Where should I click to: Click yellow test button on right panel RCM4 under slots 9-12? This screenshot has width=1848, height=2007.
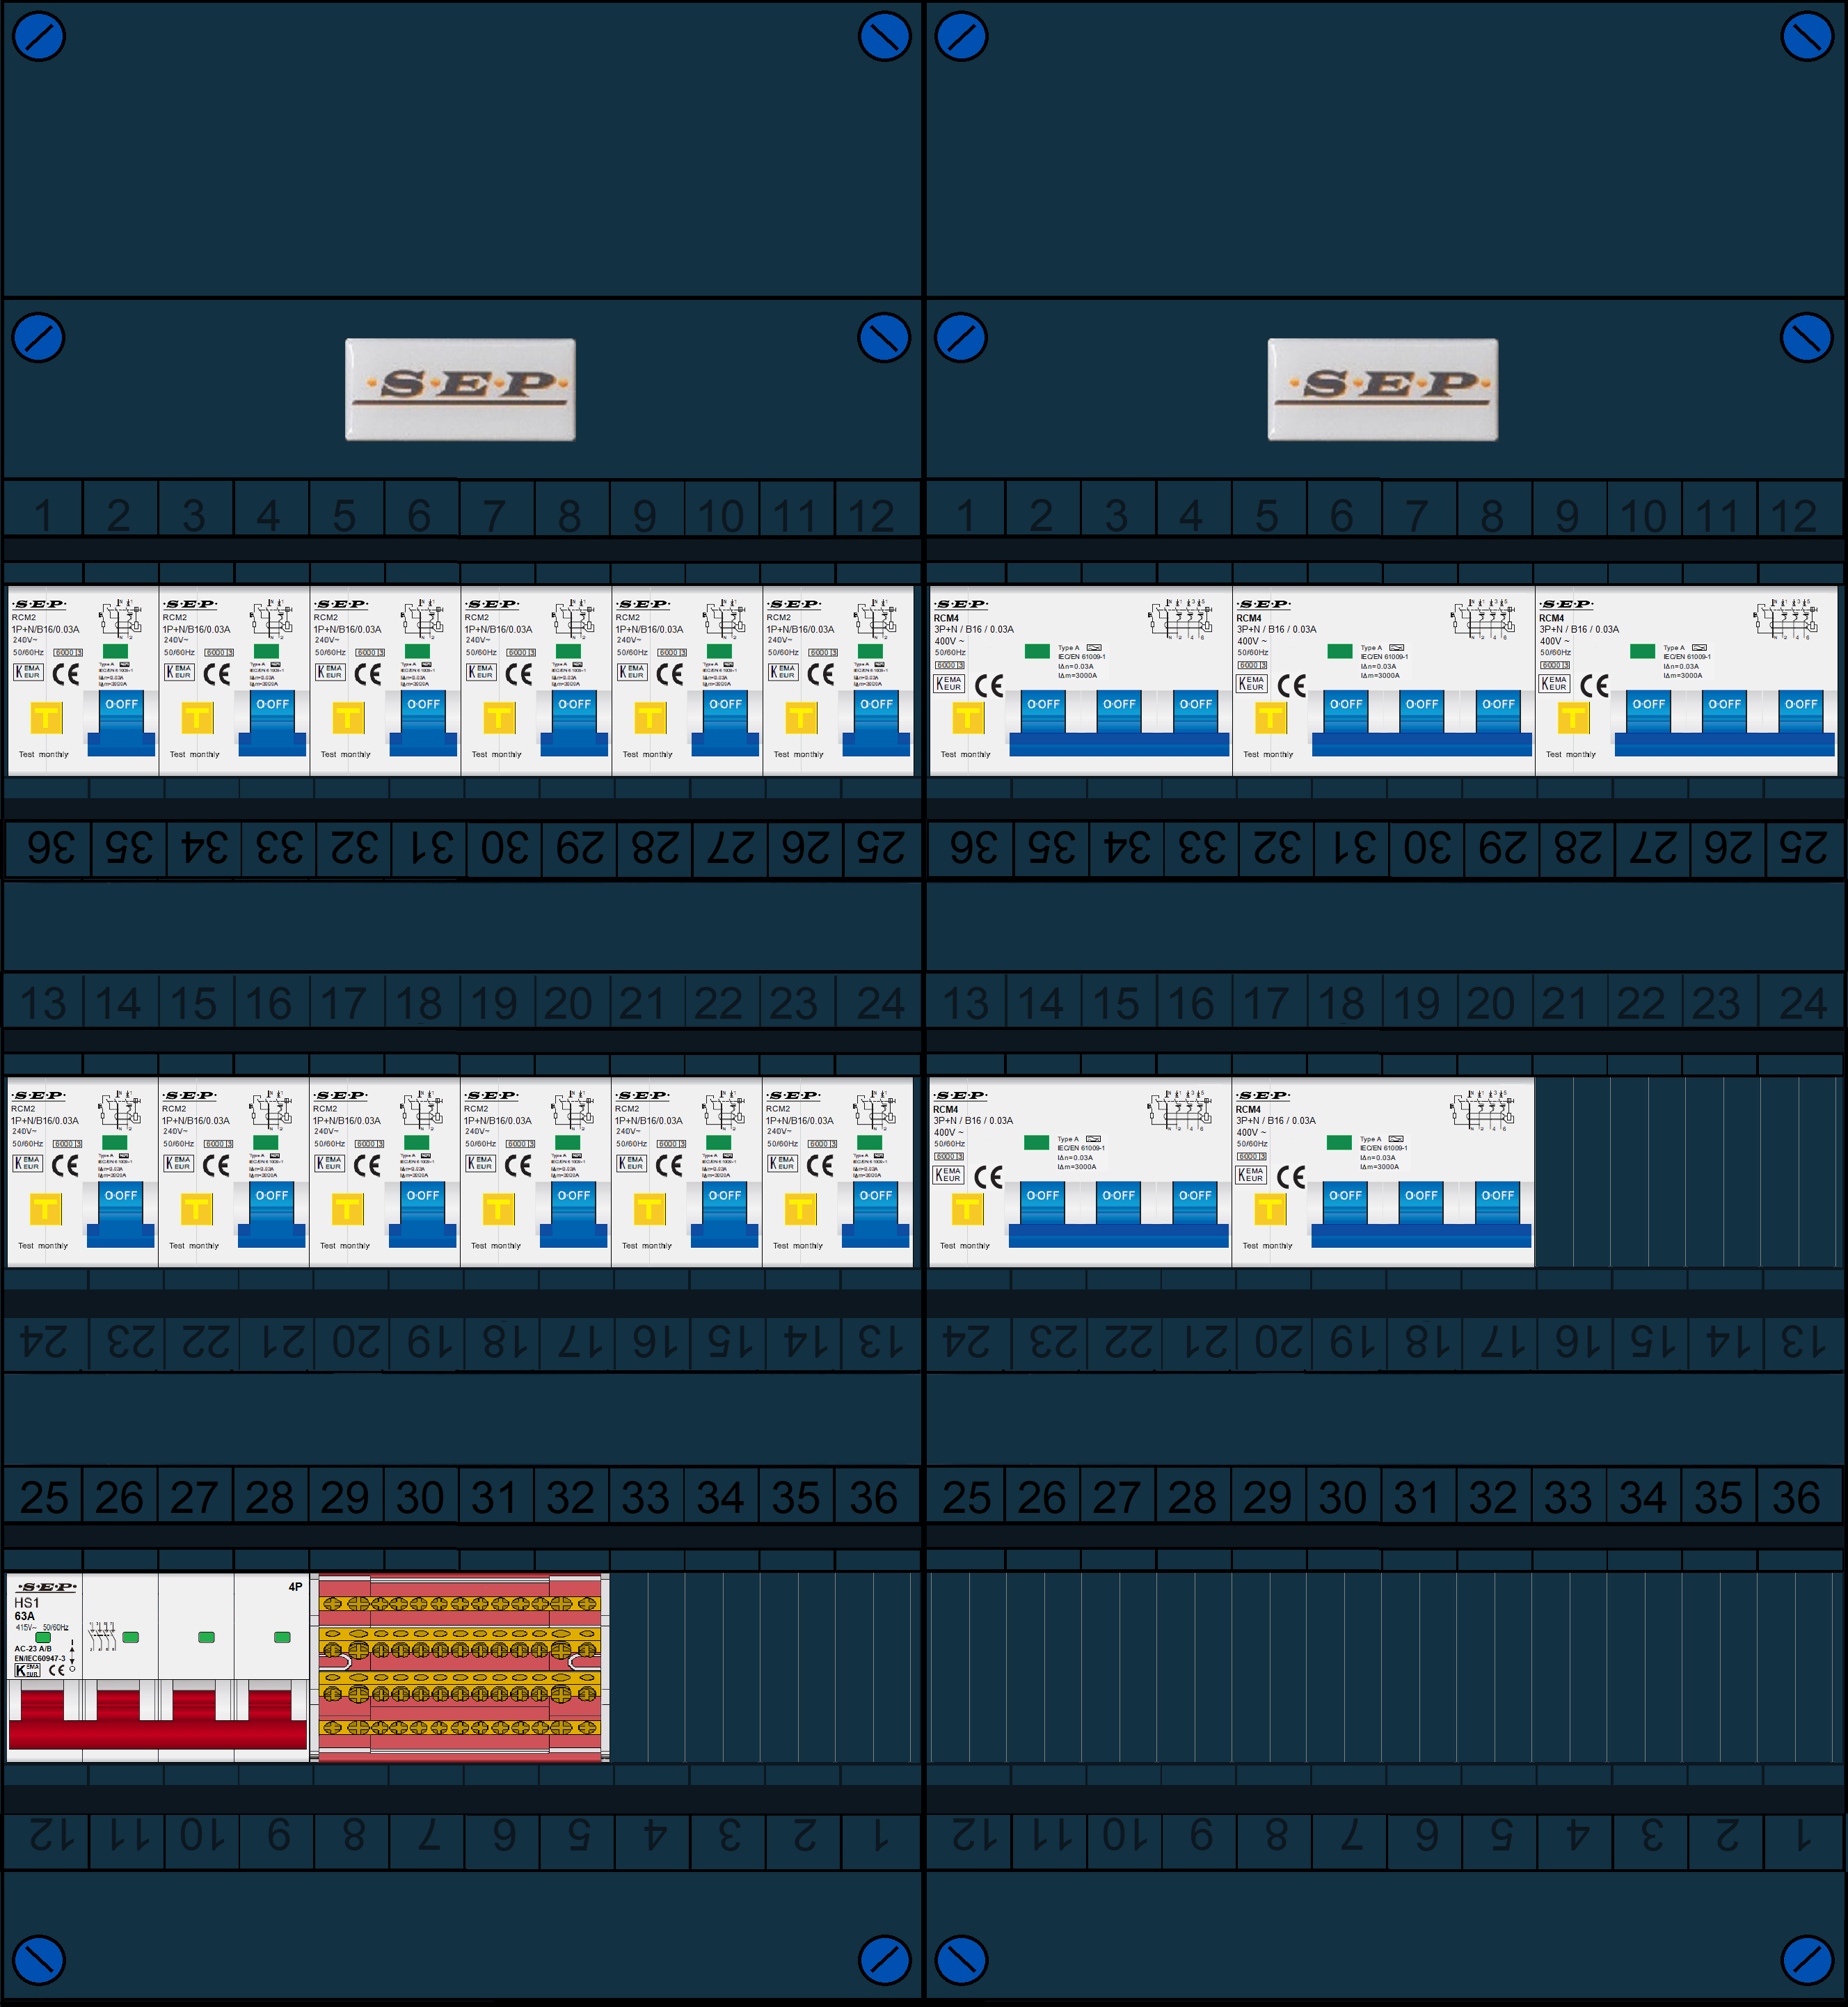coord(1573,717)
